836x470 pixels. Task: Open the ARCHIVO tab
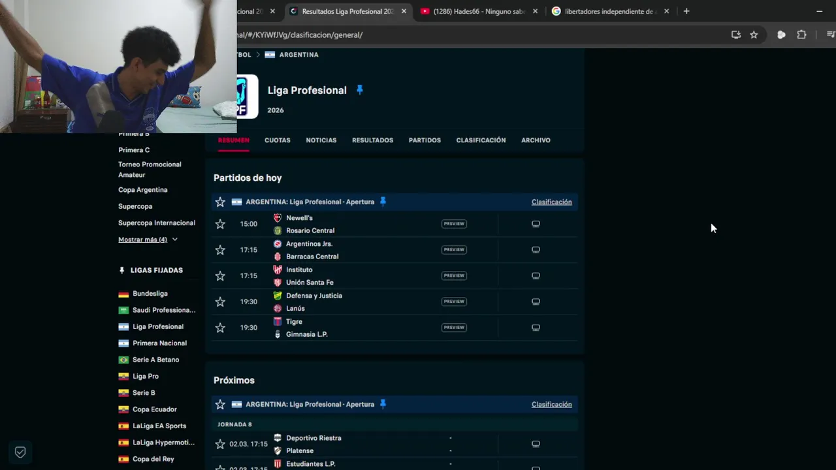point(536,140)
